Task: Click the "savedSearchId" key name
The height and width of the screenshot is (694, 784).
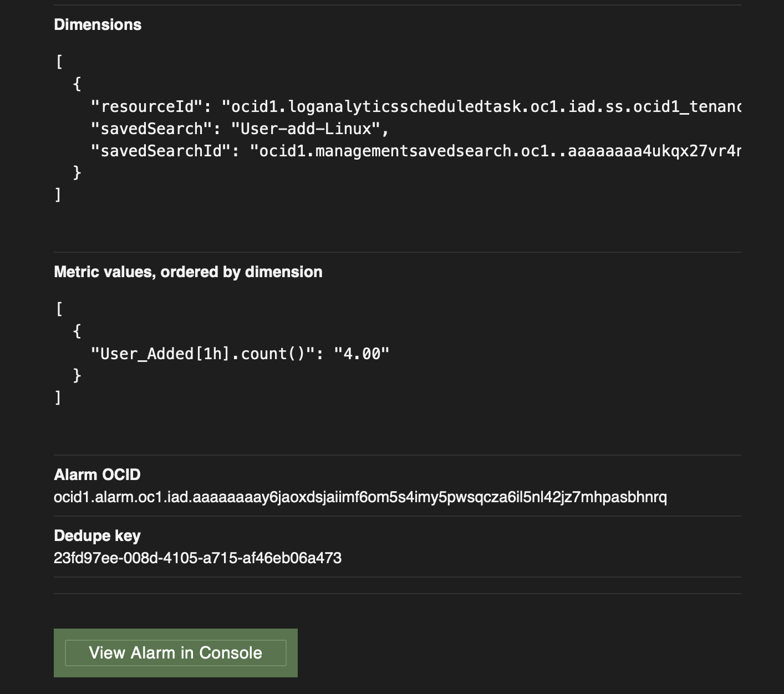Action: (x=160, y=151)
